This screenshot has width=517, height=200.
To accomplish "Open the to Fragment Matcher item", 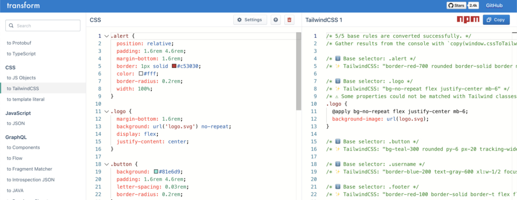I will coord(29,169).
